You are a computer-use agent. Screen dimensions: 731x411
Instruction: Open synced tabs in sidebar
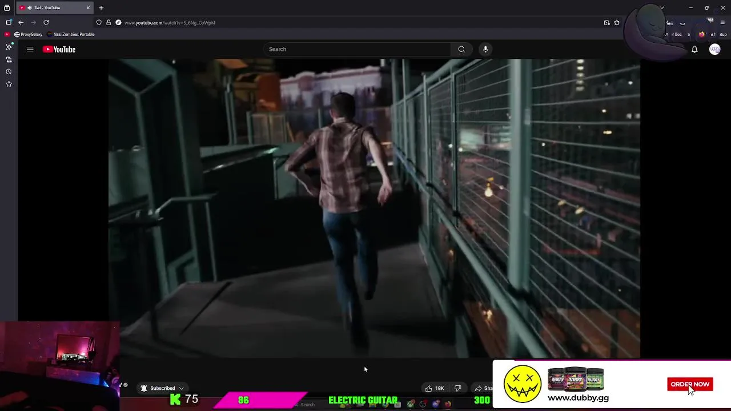point(9,59)
